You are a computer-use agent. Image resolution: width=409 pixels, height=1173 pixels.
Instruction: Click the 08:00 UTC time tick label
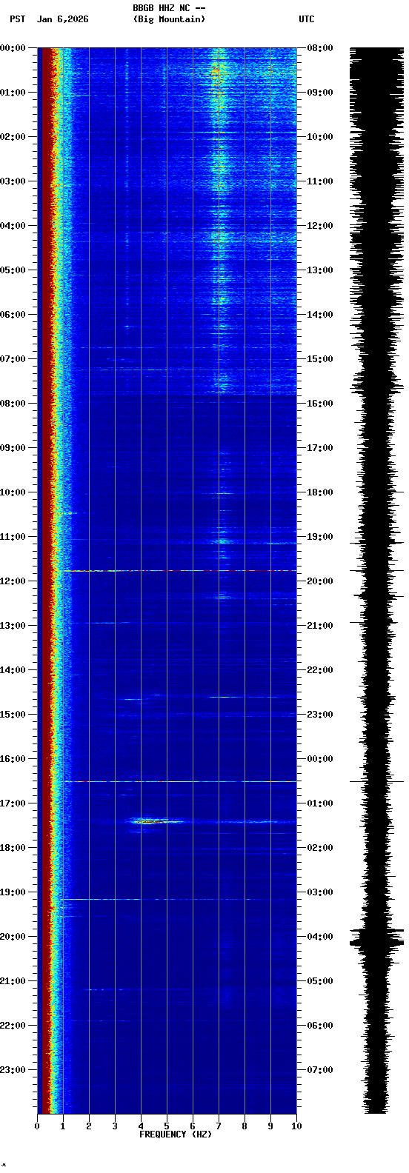pos(320,48)
